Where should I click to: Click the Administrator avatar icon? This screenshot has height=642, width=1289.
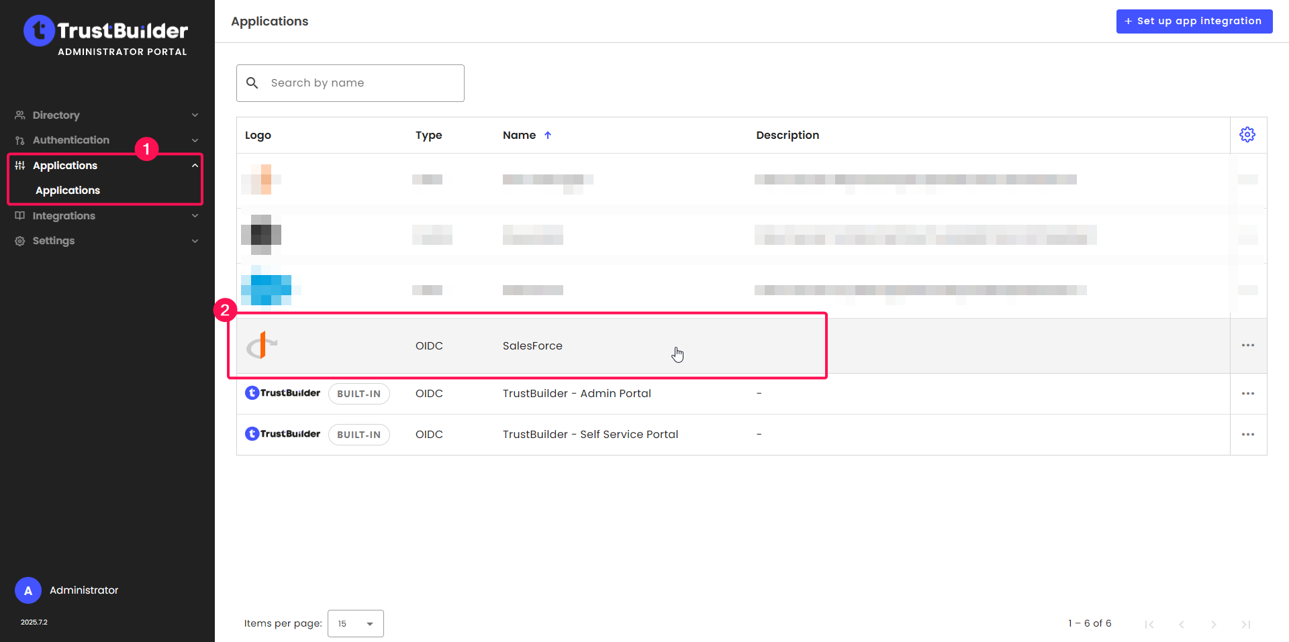[28, 590]
